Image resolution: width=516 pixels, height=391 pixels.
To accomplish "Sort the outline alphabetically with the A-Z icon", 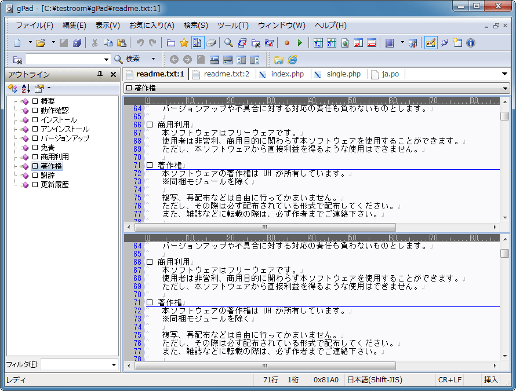I will [26, 88].
